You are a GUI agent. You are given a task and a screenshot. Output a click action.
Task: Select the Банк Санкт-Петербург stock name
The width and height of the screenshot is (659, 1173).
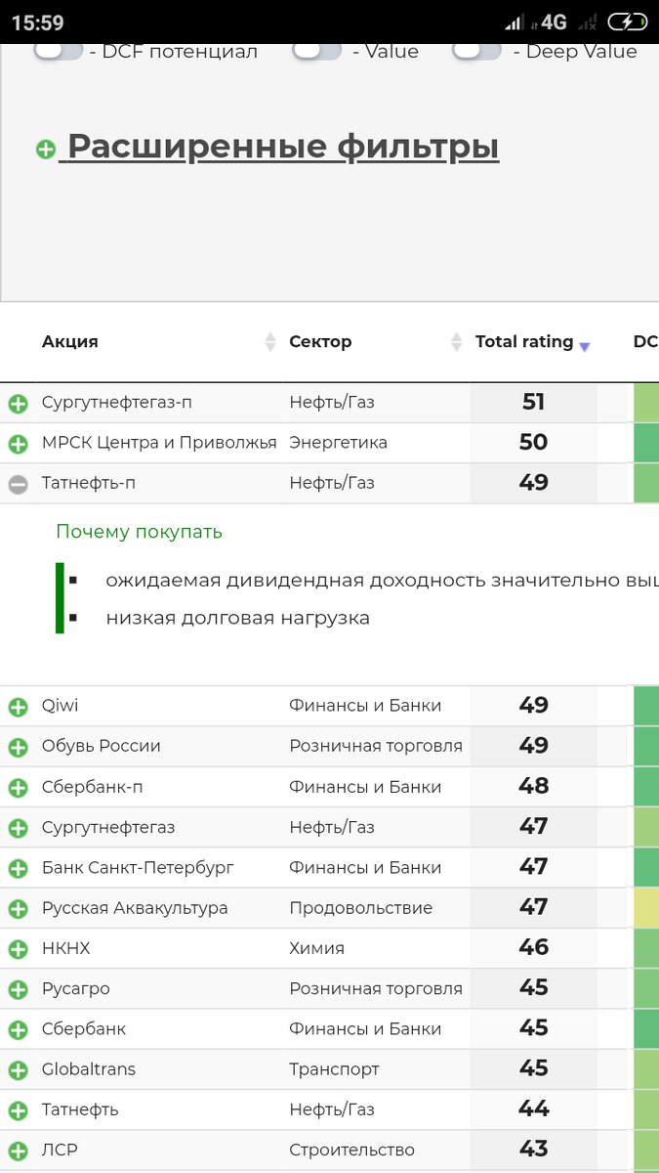(x=138, y=867)
